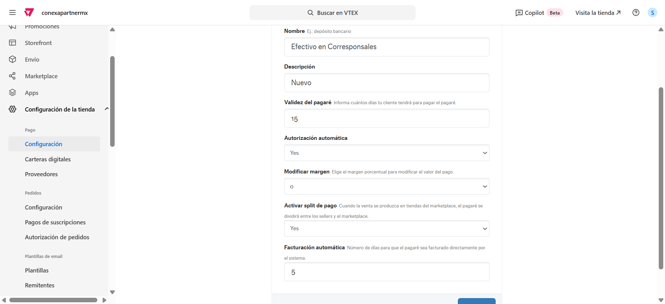Open Copilot Beta chat
This screenshot has width=665, height=304.
(539, 13)
